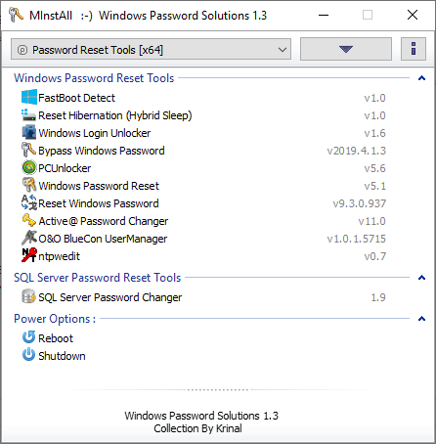Click the PCUnlocker green globe icon
This screenshot has height=444, width=436.
pos(29,168)
